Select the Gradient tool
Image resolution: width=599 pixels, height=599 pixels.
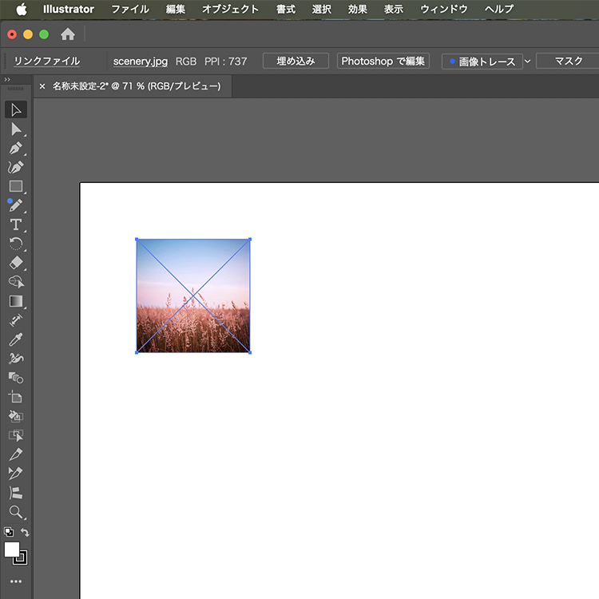pyautogui.click(x=16, y=301)
